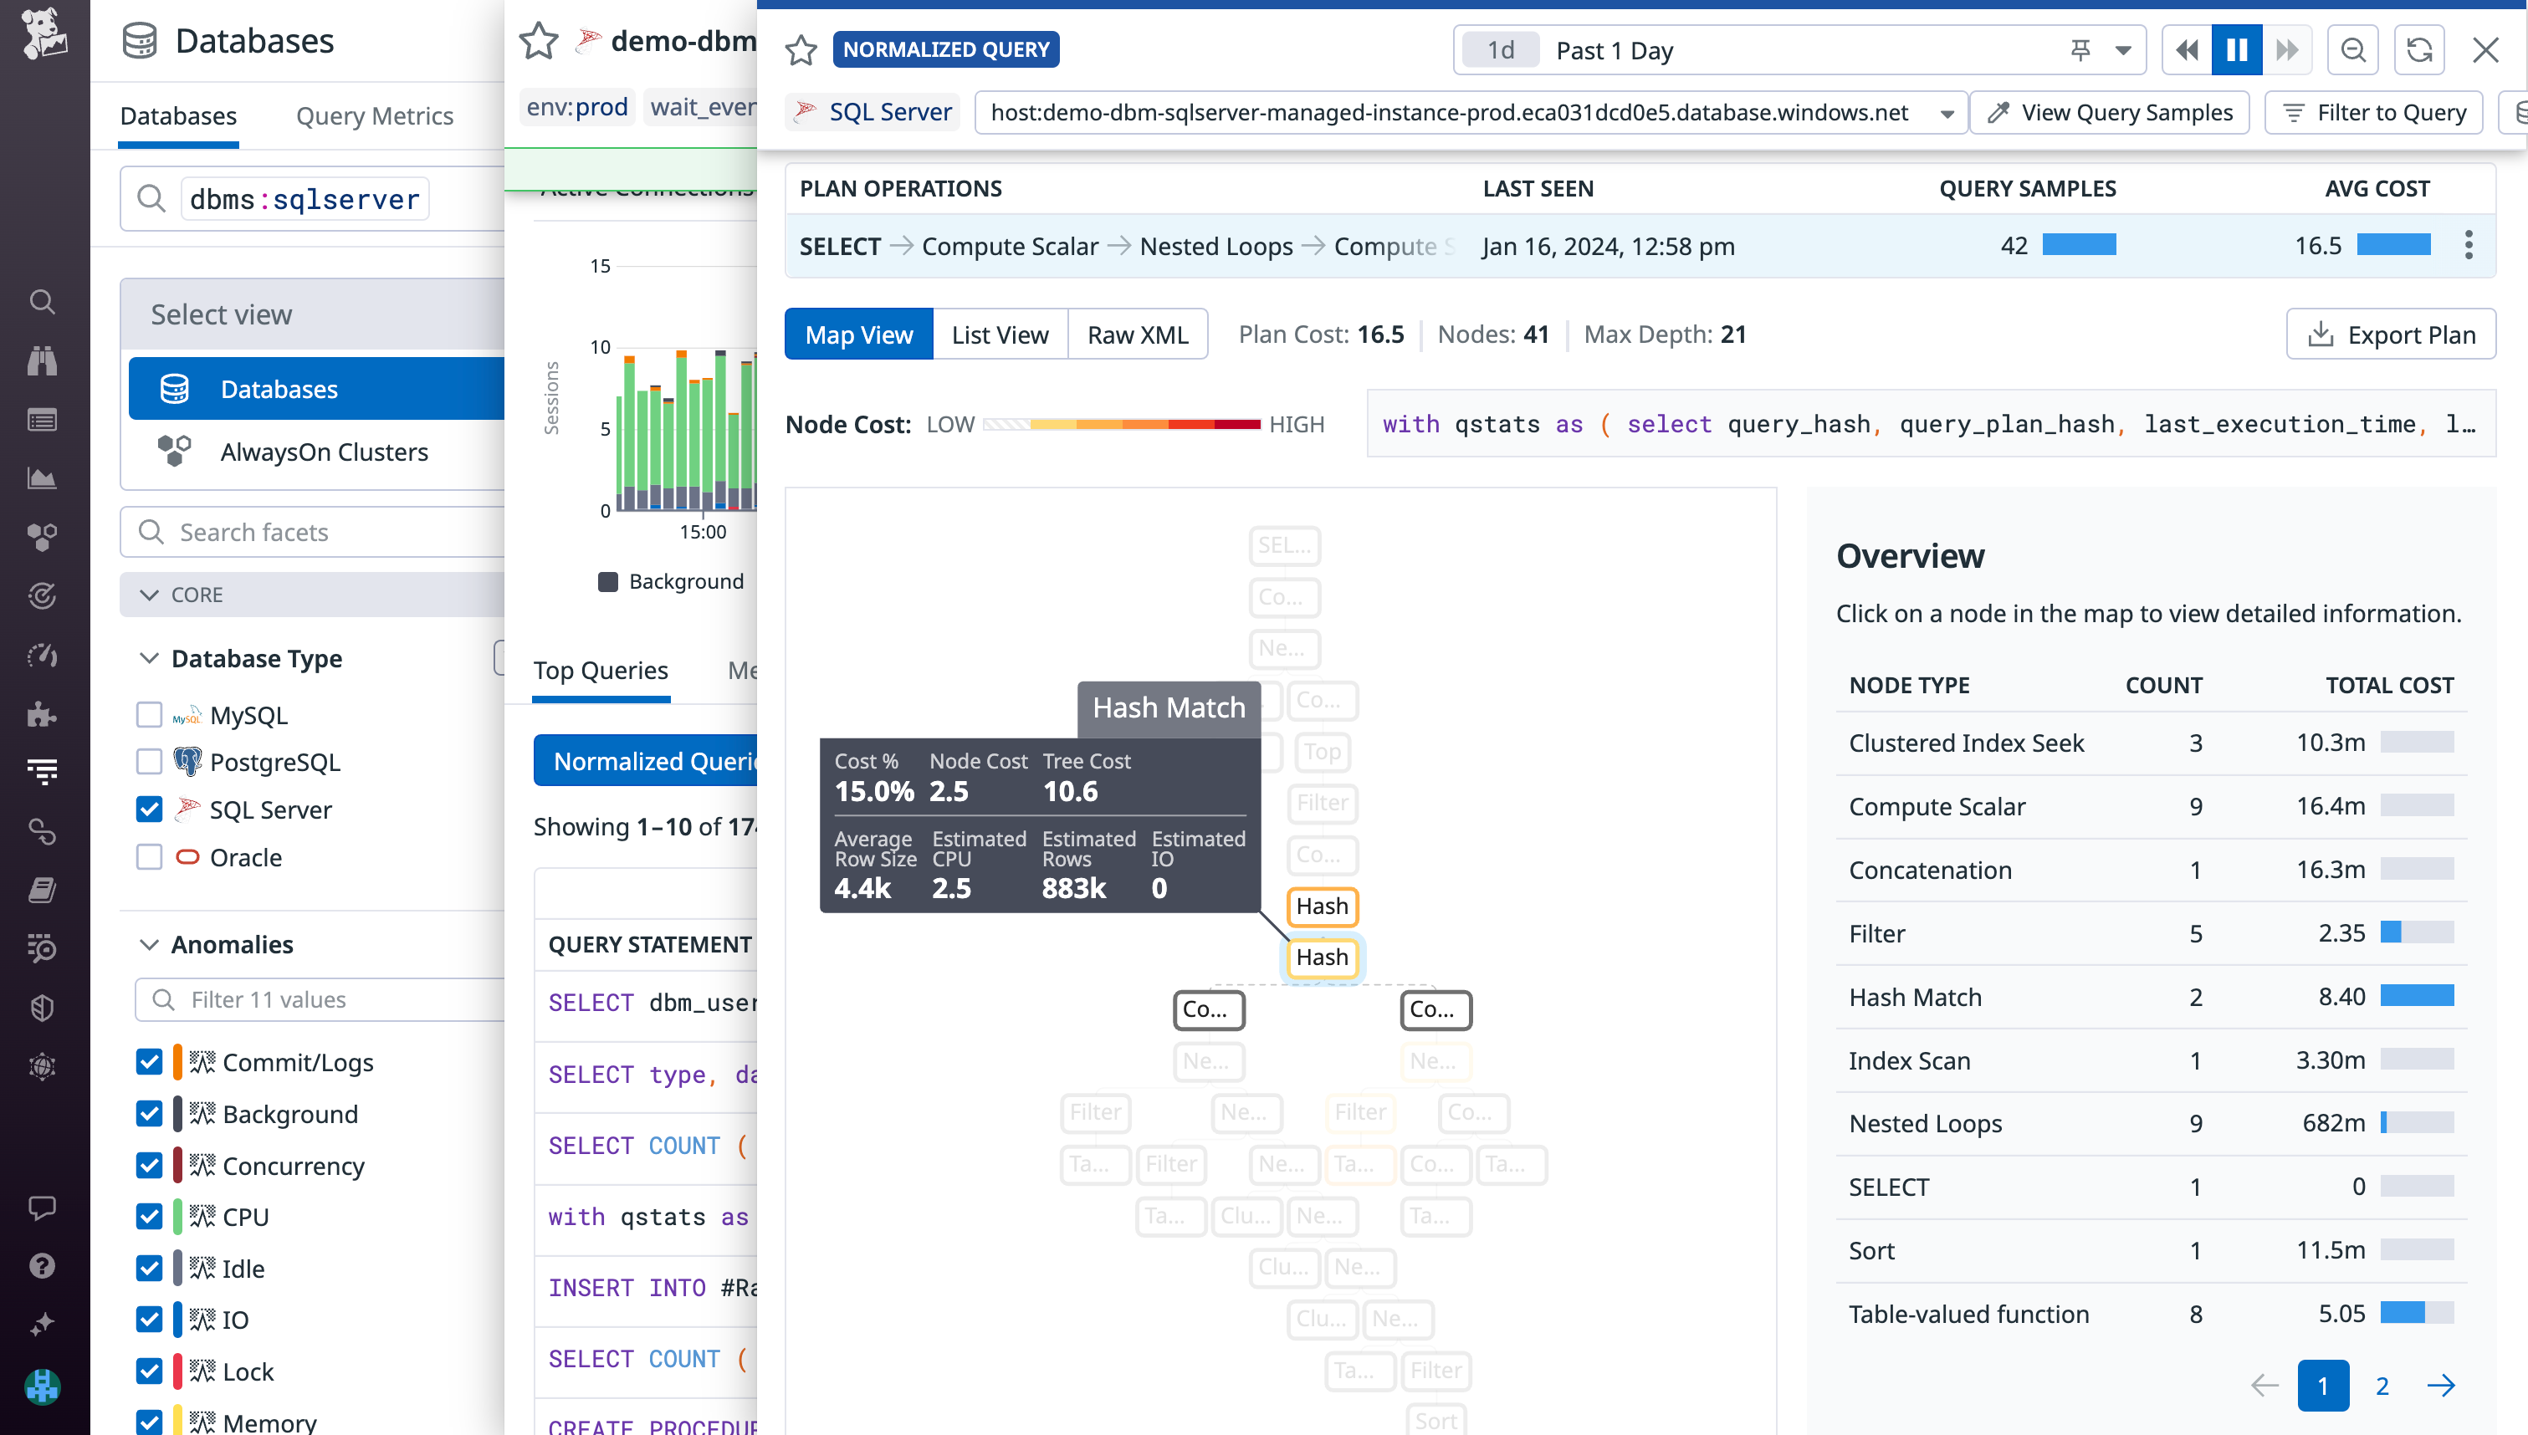Open the search magnifier in the left sidebar
Screen dimensions: 2528x1435
[x=43, y=302]
